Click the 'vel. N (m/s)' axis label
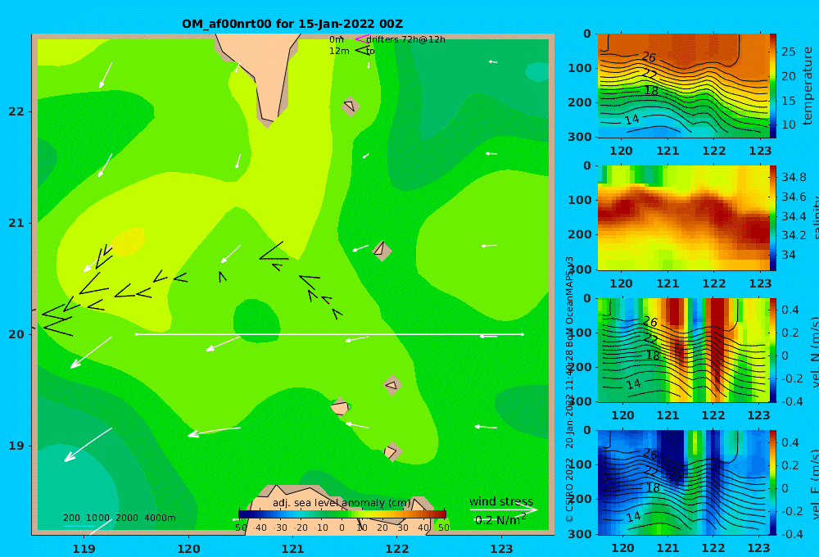This screenshot has width=819, height=557. tap(815, 351)
